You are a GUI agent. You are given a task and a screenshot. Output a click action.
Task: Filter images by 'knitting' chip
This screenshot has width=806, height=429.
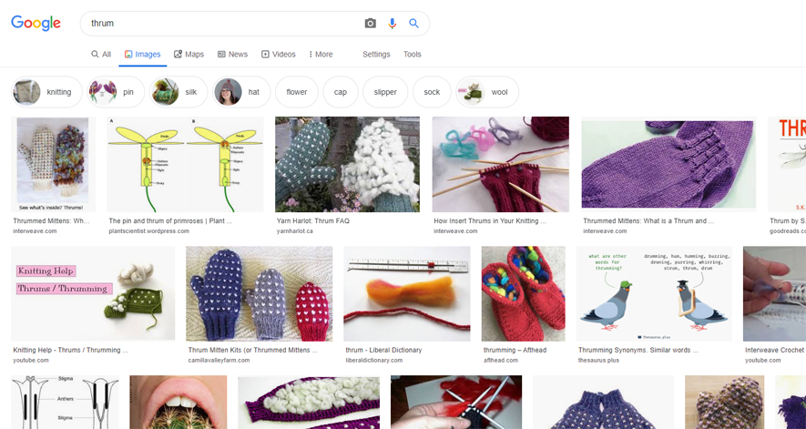(x=46, y=92)
